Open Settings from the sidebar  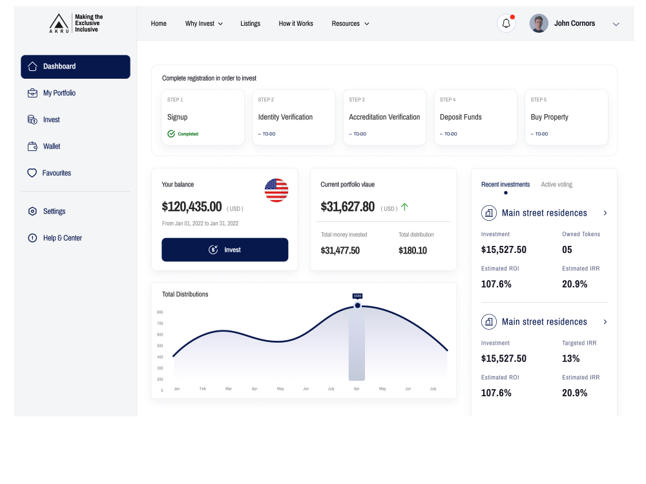pos(32,211)
